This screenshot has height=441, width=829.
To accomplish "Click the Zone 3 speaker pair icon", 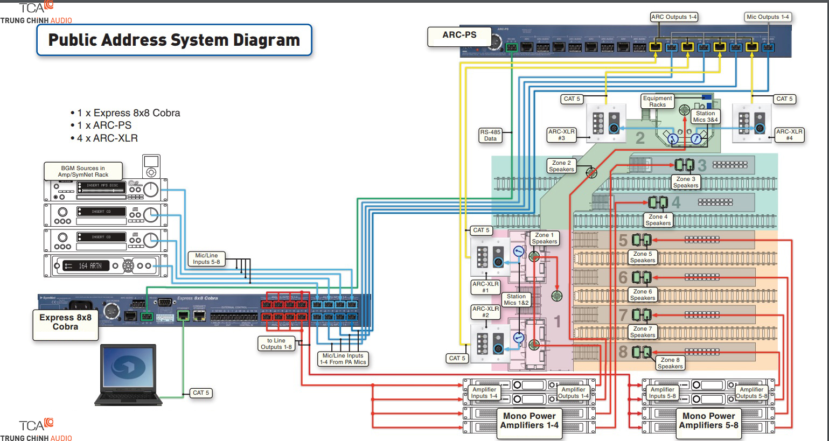I will 684,164.
